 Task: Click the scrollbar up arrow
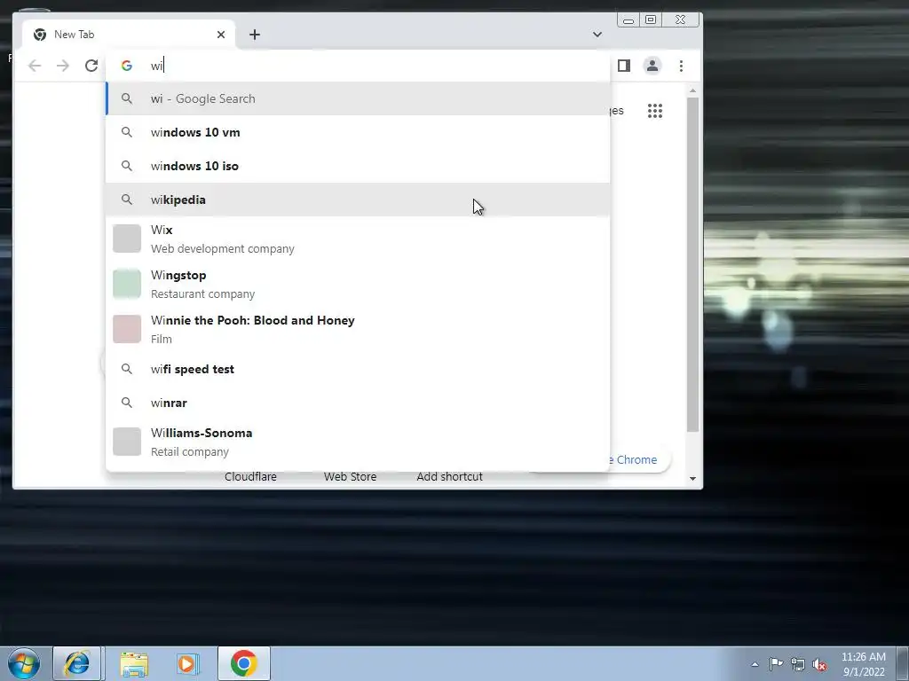(x=692, y=91)
